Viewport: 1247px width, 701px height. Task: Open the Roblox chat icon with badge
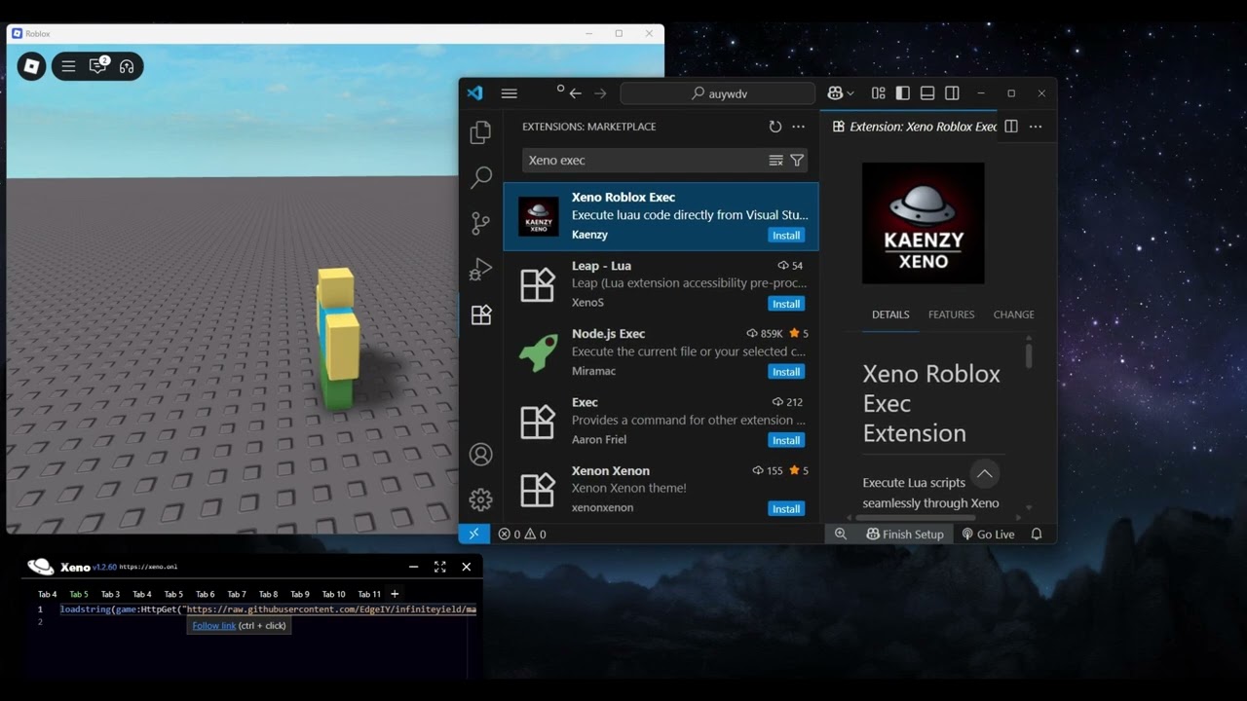pos(98,66)
